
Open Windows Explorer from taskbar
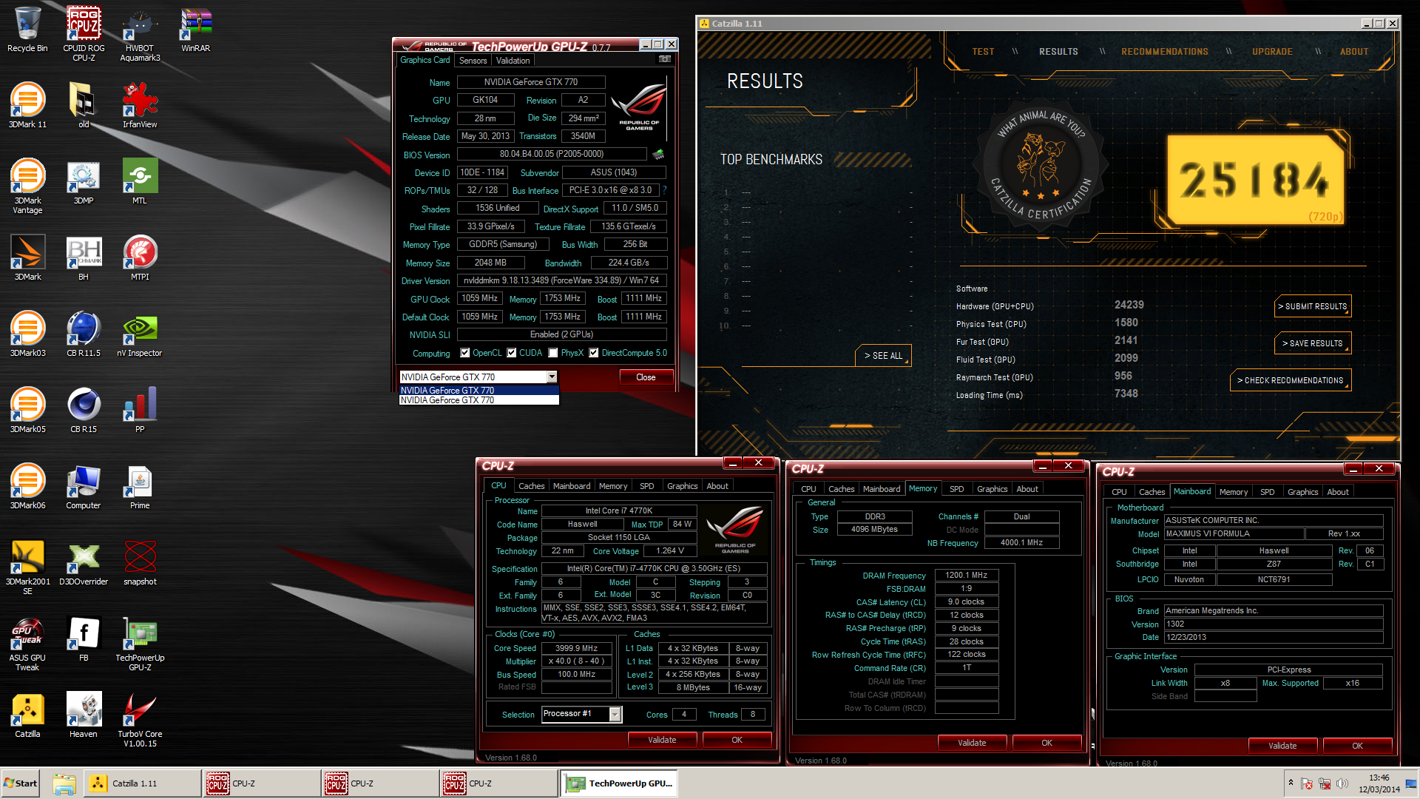[64, 783]
